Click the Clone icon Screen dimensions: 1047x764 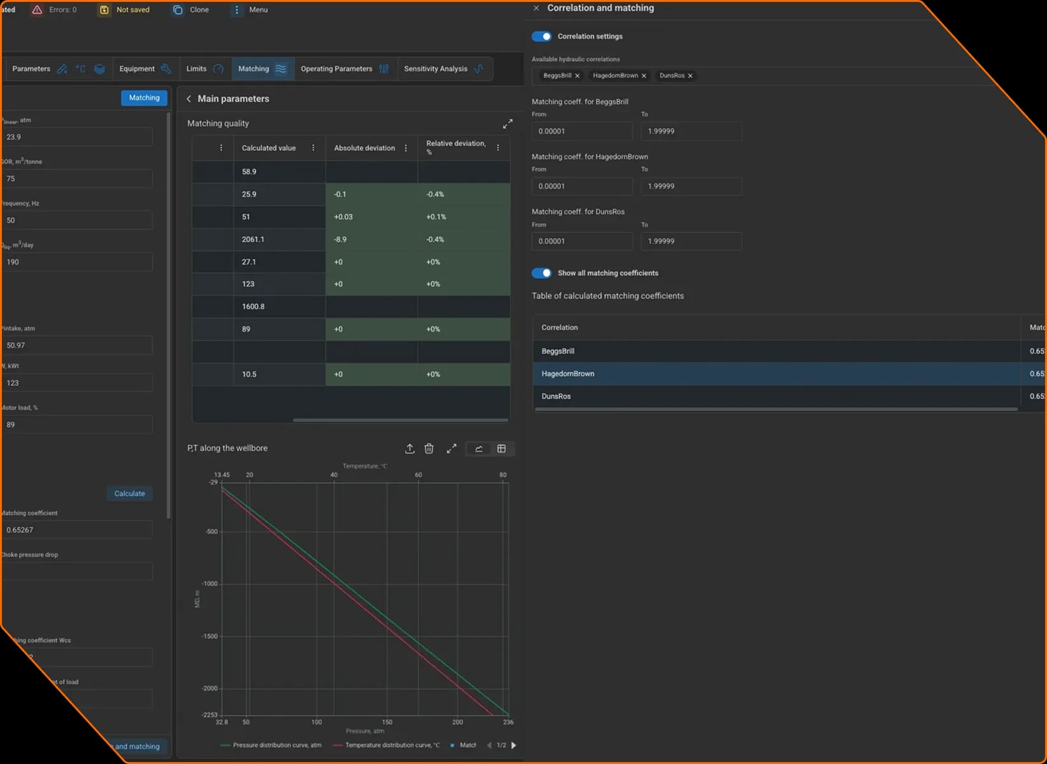(x=178, y=10)
